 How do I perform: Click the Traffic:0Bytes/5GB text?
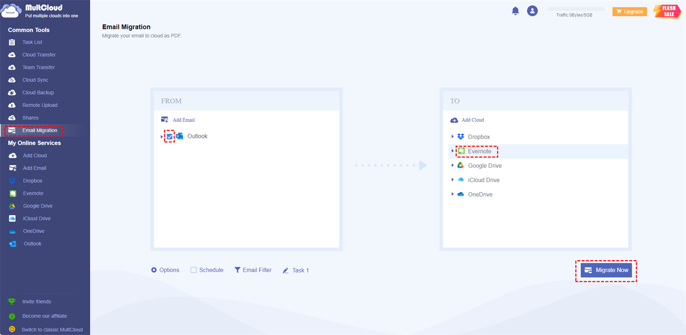coord(574,15)
